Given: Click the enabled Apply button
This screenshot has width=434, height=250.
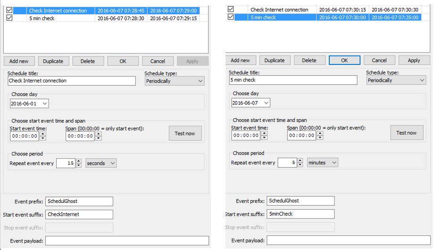Looking at the screenshot, I should pos(414,60).
